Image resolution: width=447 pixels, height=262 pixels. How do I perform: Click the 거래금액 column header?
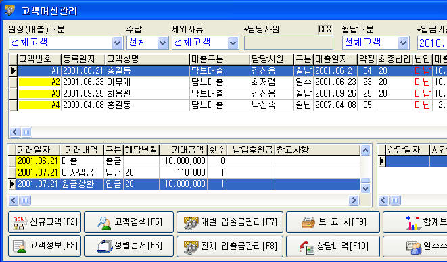click(x=183, y=149)
